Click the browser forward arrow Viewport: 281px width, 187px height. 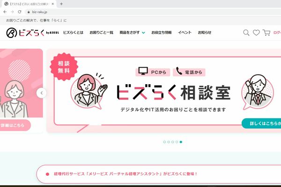(x=12, y=12)
